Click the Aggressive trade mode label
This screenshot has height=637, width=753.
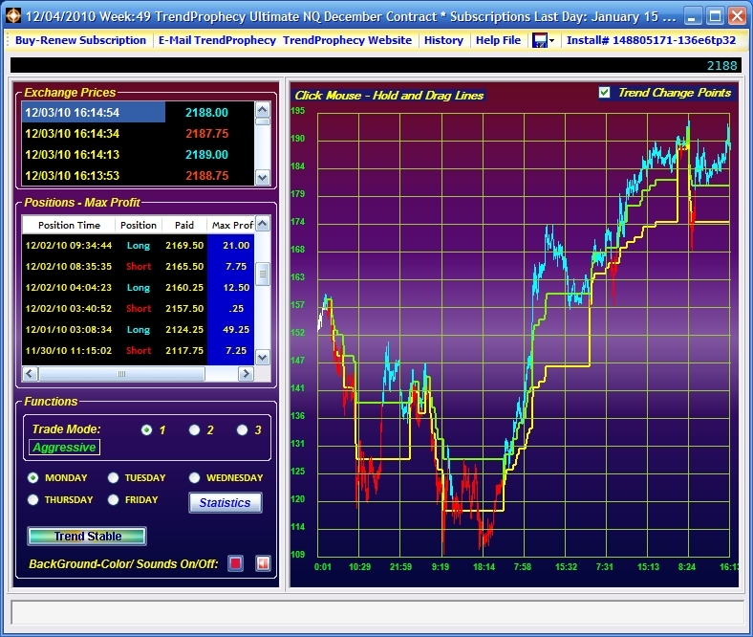point(64,447)
